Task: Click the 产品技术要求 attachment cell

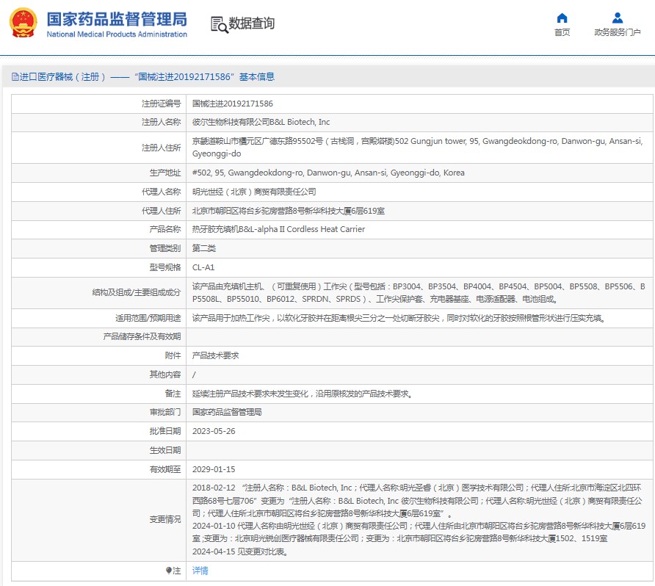Action: [215, 355]
